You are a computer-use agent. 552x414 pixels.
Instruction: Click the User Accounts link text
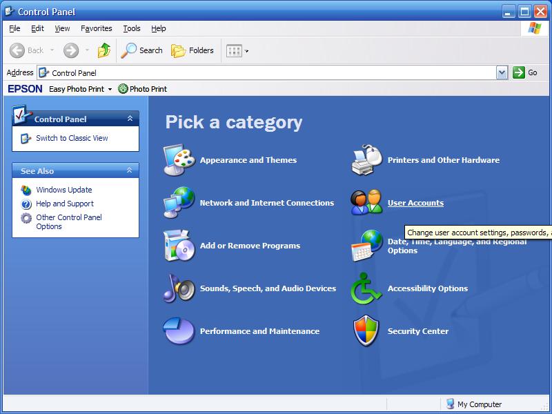tap(415, 203)
